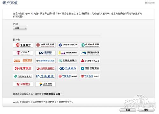The image size is (159, 114).
Task: Click the 金额 field label
Action: pos(15,24)
